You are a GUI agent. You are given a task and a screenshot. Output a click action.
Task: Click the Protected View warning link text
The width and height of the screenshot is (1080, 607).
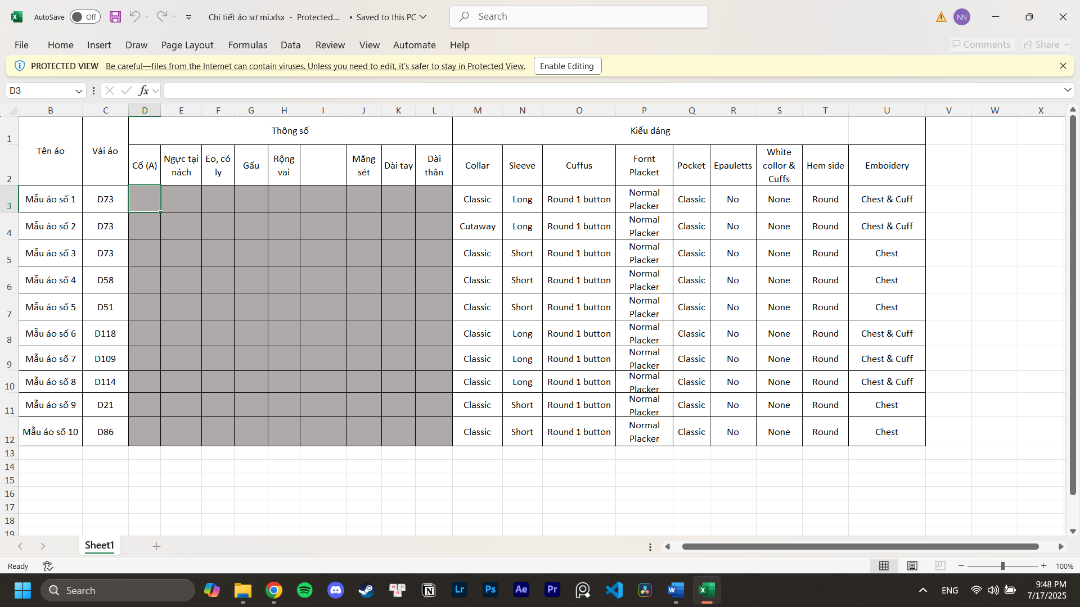click(315, 66)
